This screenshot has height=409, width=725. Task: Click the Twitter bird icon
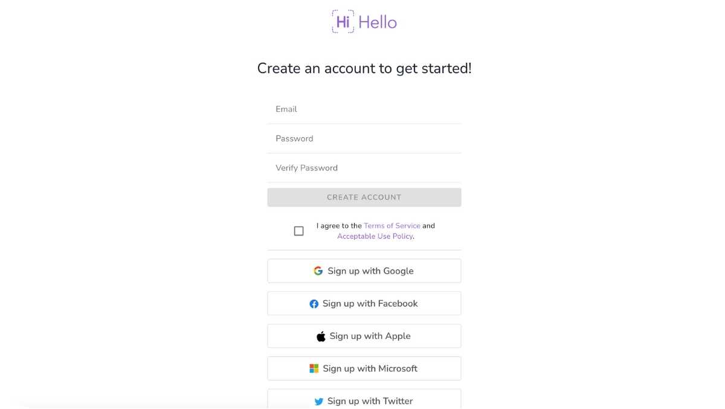[318, 401]
